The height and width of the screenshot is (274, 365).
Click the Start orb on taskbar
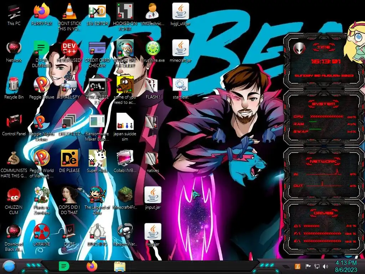[x=9, y=266]
